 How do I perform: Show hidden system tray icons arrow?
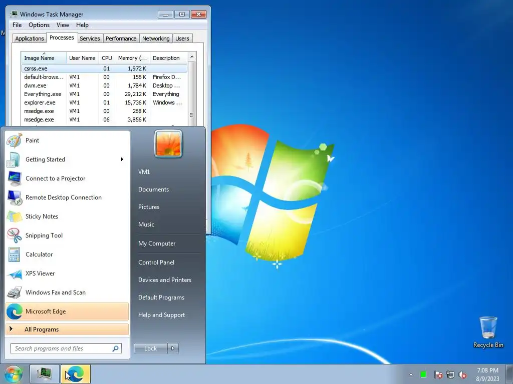[x=411, y=374]
